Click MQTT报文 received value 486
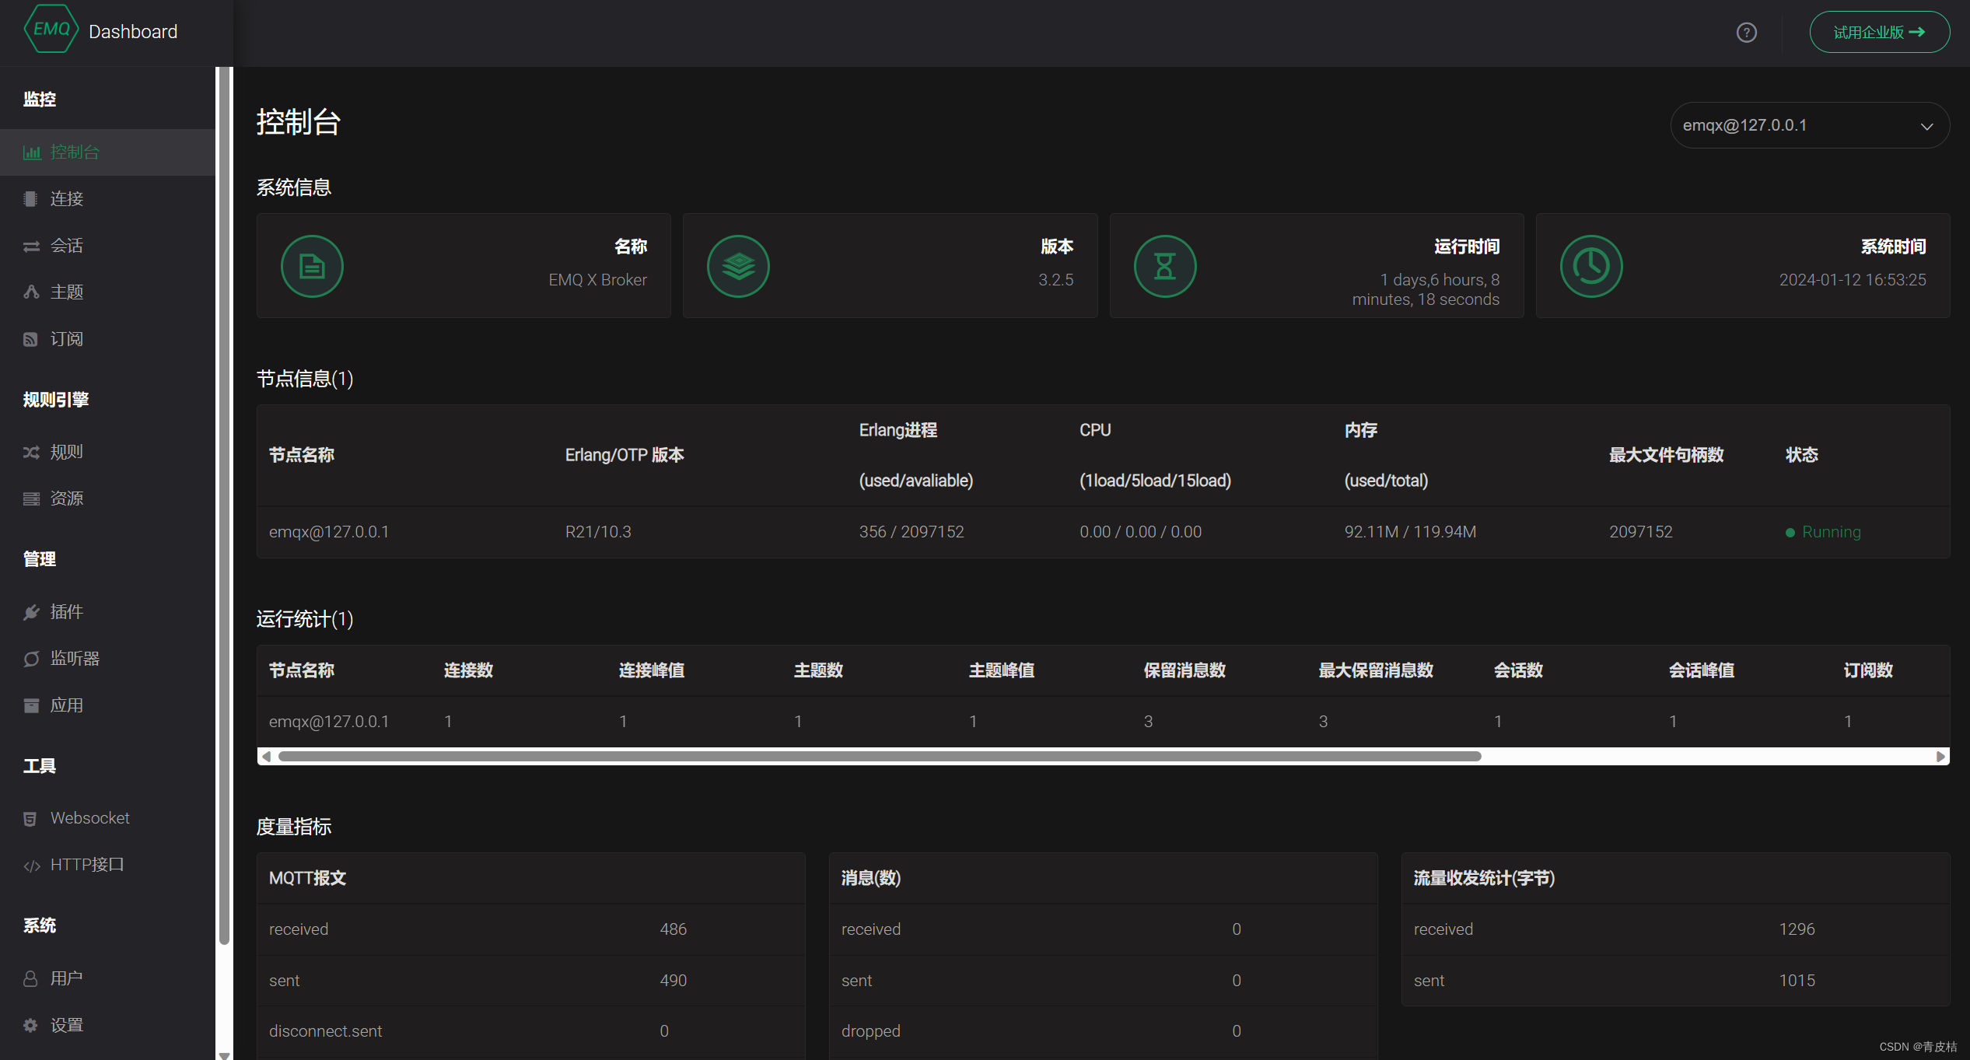Viewport: 1970px width, 1060px height. click(x=674, y=929)
